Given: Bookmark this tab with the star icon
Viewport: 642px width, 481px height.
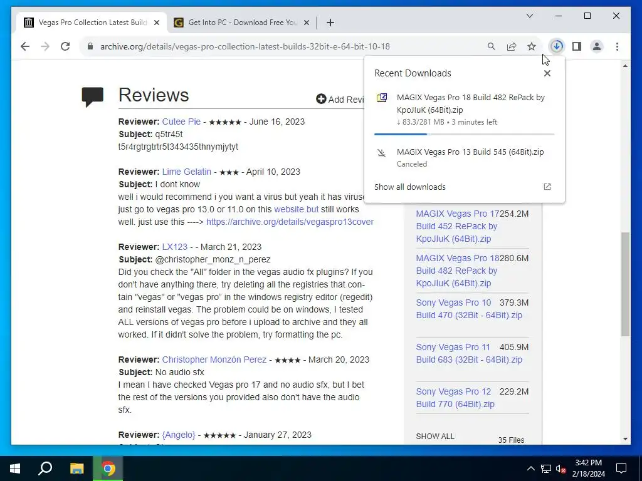Looking at the screenshot, I should click(532, 46).
